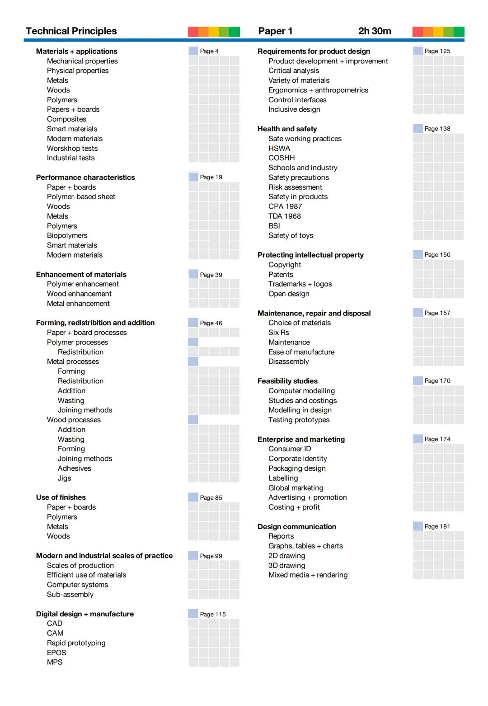Select the blue square next to Page 138
The image size is (488, 706).
(418, 129)
